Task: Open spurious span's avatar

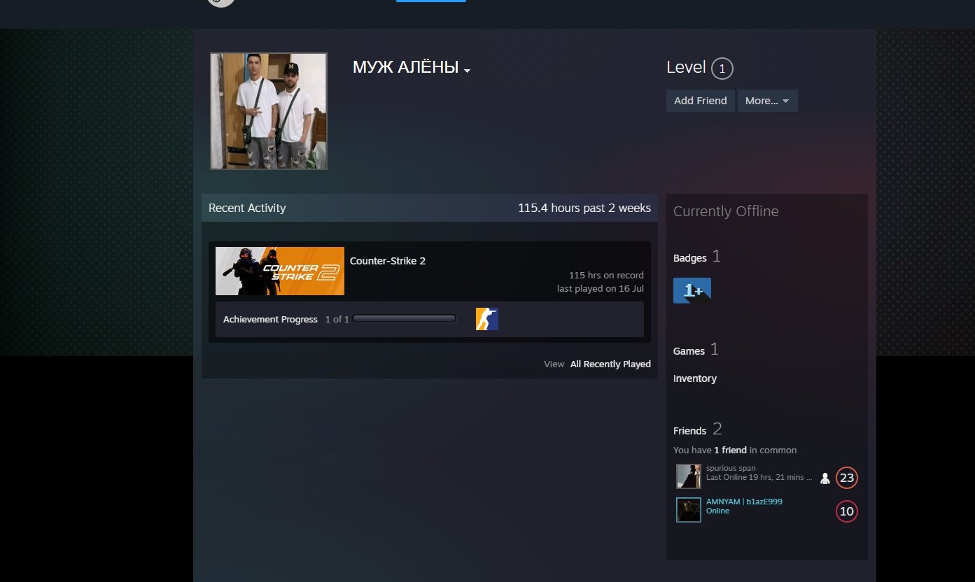Action: [x=689, y=476]
